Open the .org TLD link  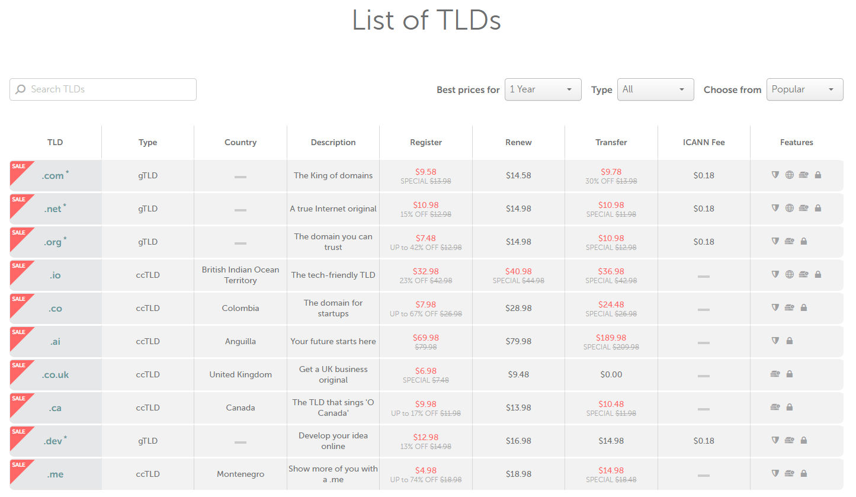(53, 242)
